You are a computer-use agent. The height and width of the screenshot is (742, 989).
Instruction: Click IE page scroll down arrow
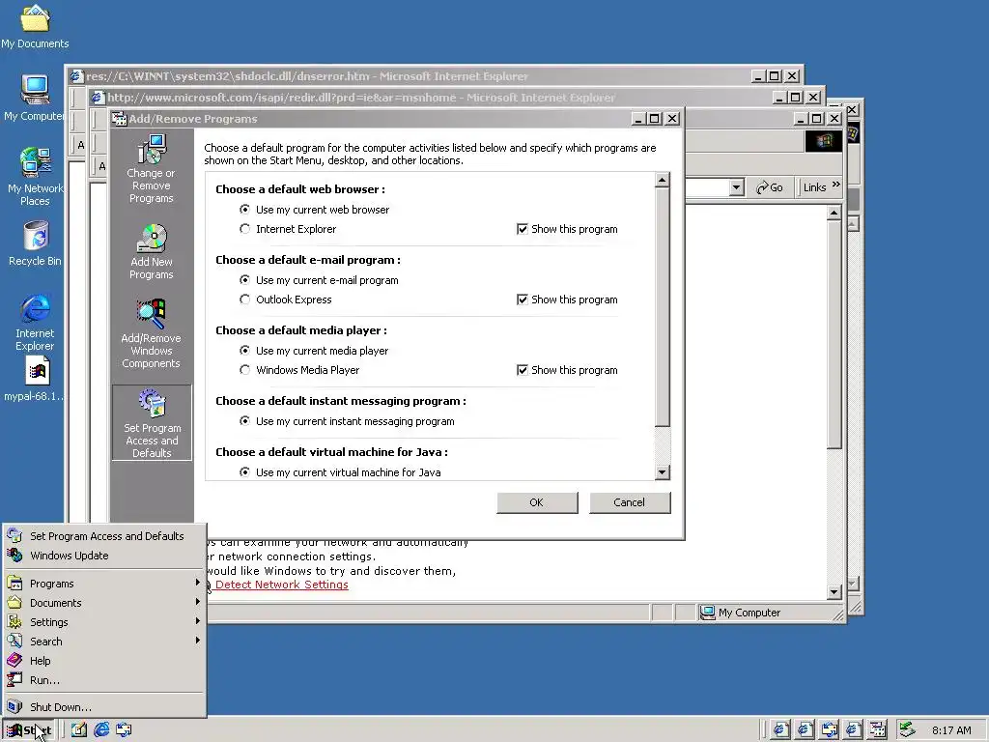point(834,592)
